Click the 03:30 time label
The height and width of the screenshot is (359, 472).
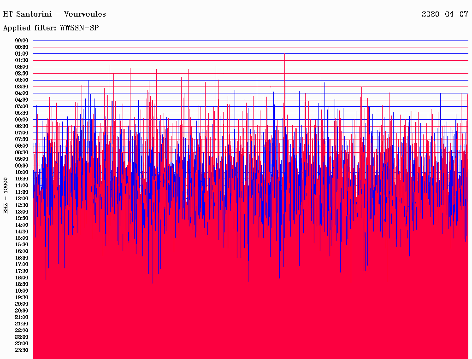(x=22, y=87)
